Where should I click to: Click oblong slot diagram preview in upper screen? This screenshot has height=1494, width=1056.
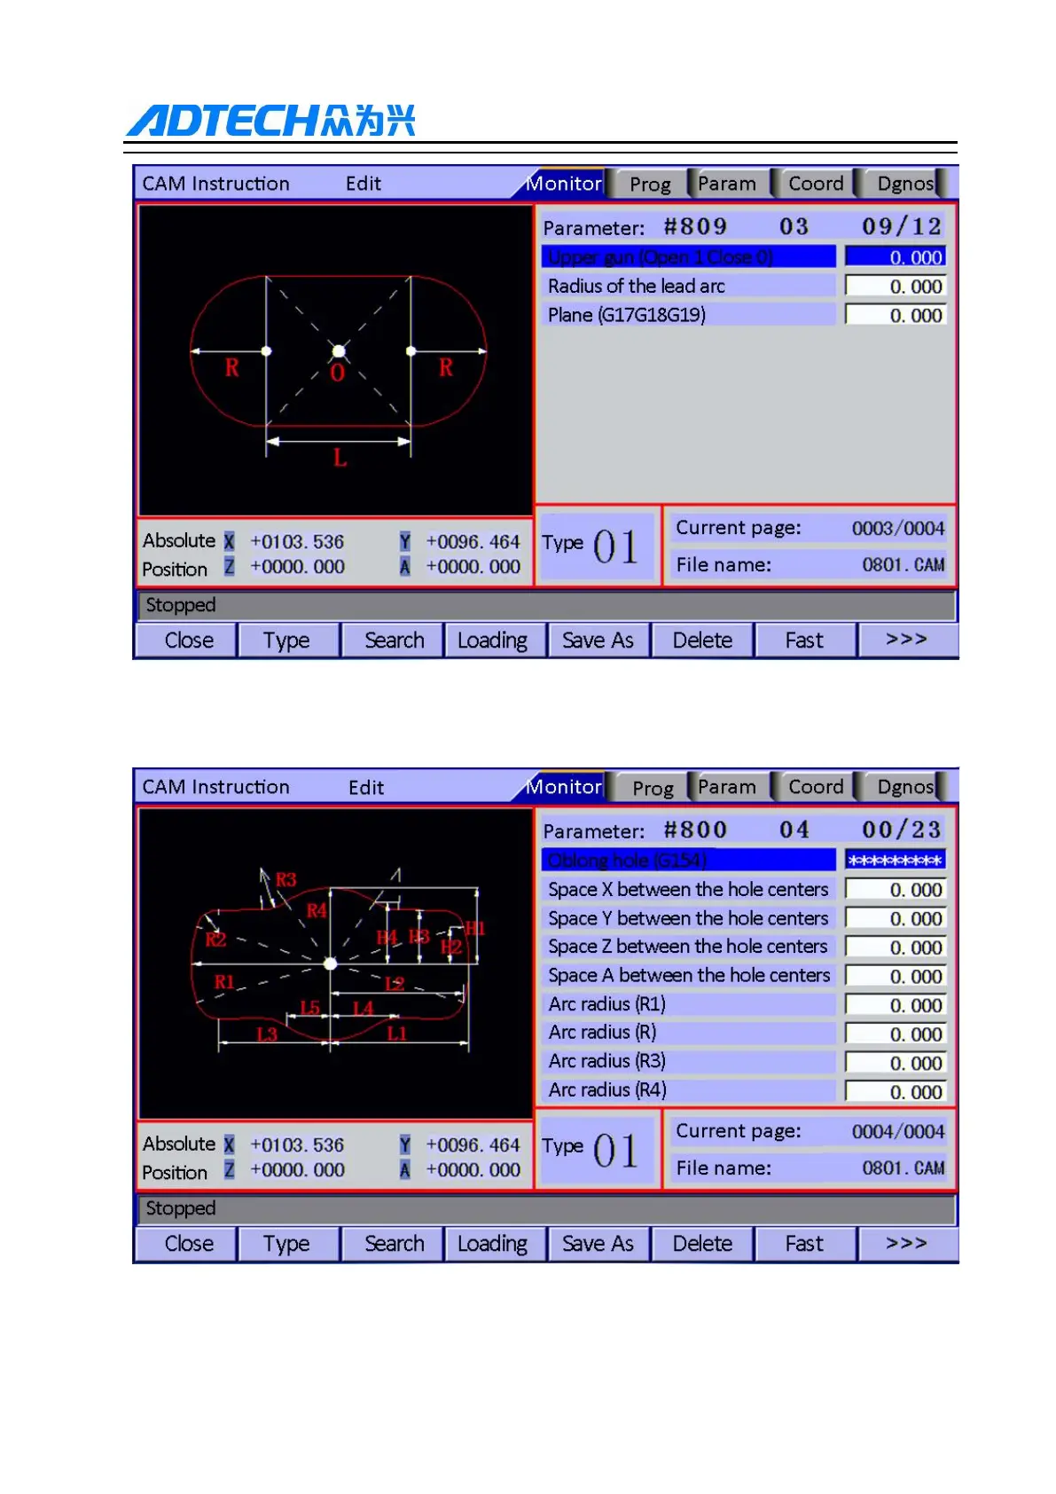[x=336, y=359]
